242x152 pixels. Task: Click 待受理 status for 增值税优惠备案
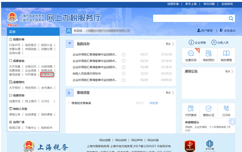click(x=154, y=103)
